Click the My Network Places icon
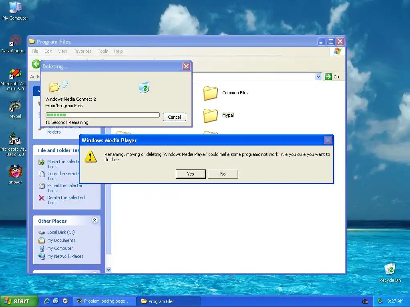Image resolution: width=410 pixels, height=307 pixels. click(x=42, y=256)
